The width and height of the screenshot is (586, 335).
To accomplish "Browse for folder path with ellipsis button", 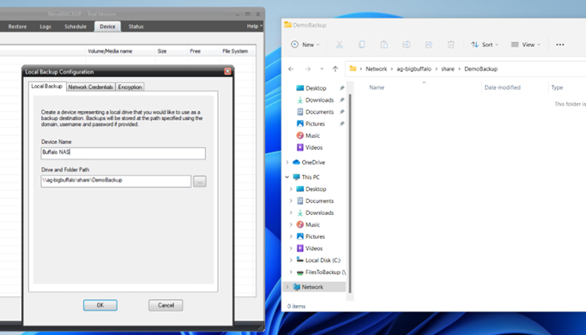I will pyautogui.click(x=200, y=182).
